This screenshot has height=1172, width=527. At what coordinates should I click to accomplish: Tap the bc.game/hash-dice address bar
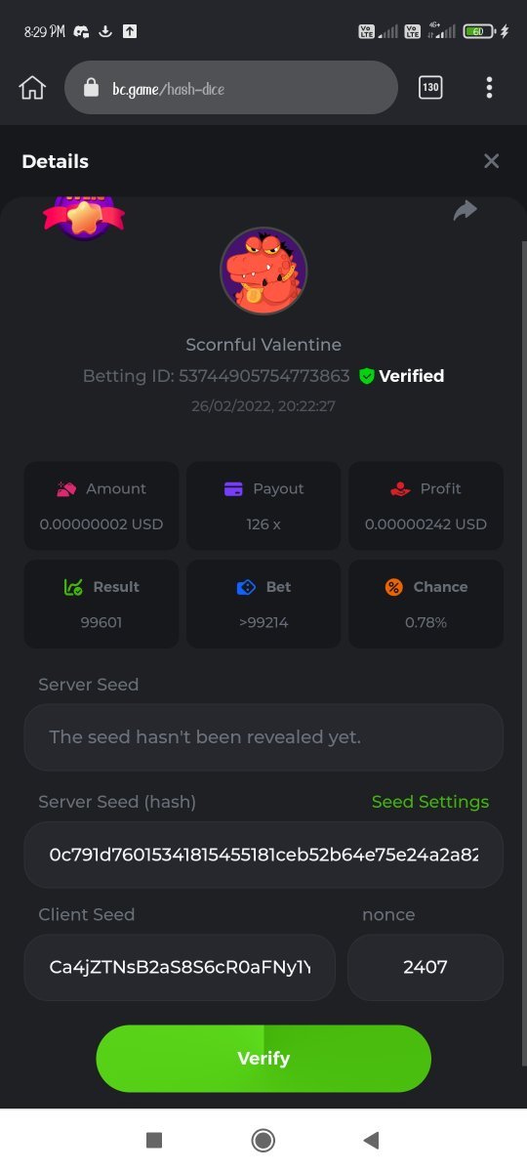click(231, 89)
